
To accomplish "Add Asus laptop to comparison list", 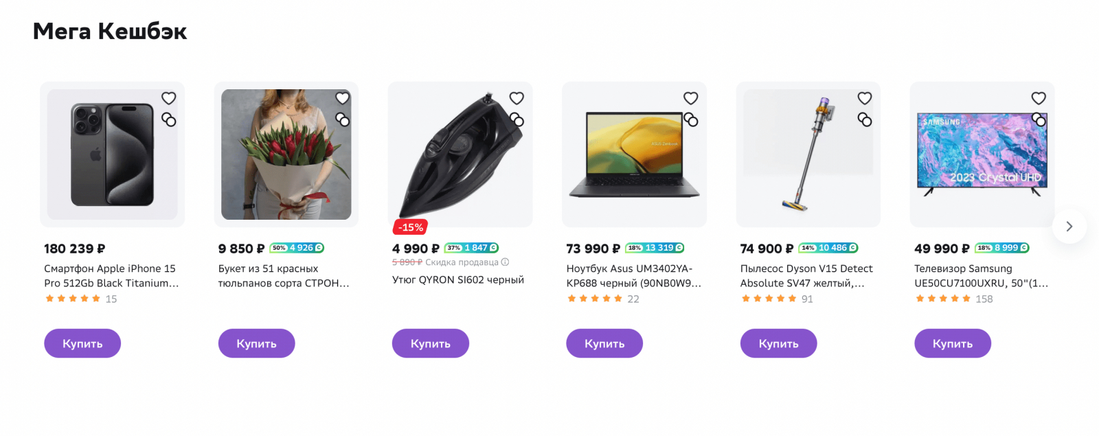I will pyautogui.click(x=691, y=120).
